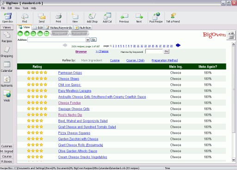Open the File menu
This screenshot has height=170, width=237.
click(x=3, y=8)
